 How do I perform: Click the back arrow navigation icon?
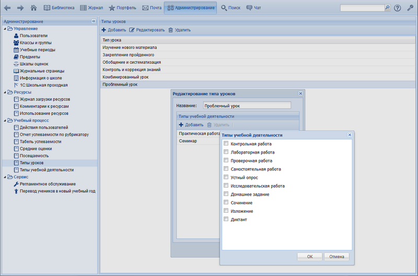[7, 8]
